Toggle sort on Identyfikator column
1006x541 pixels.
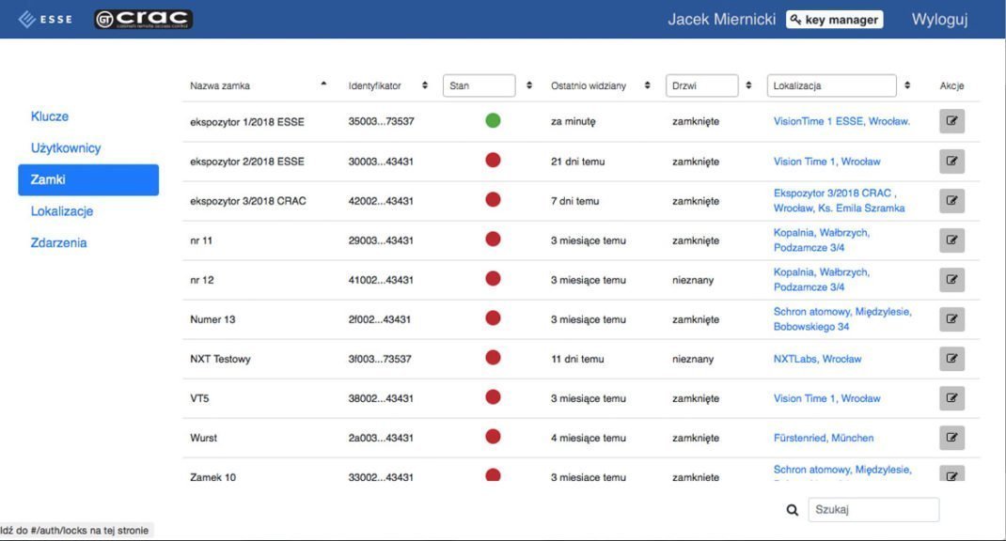pyautogui.click(x=425, y=85)
